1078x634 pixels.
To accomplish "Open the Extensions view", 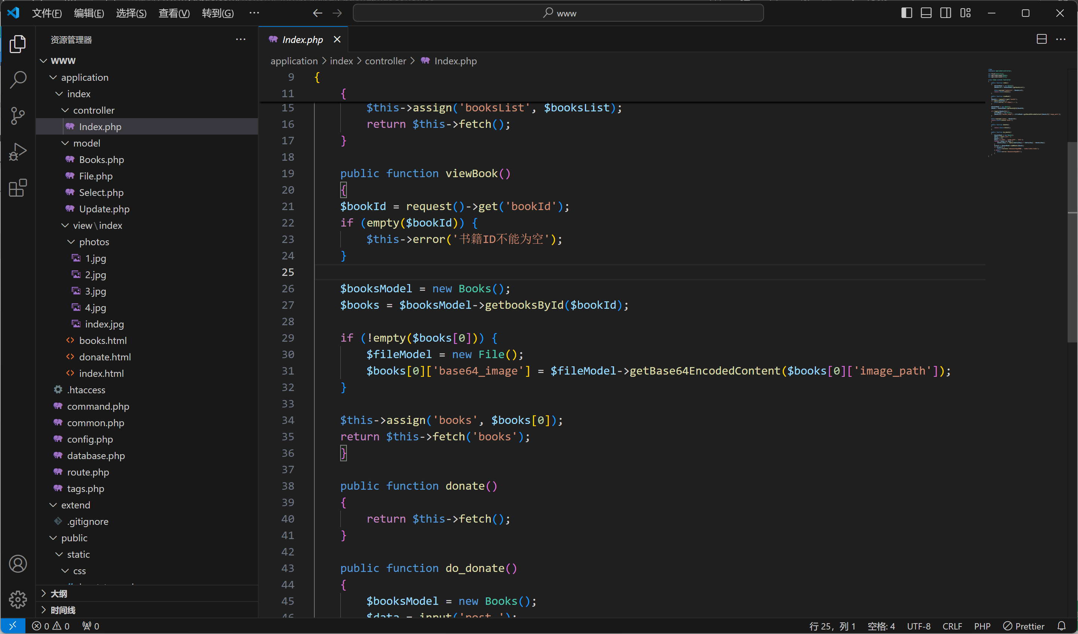I will coord(18,188).
